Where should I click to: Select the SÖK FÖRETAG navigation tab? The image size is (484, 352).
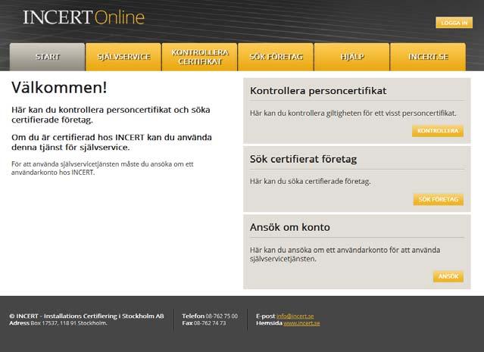[x=276, y=57]
